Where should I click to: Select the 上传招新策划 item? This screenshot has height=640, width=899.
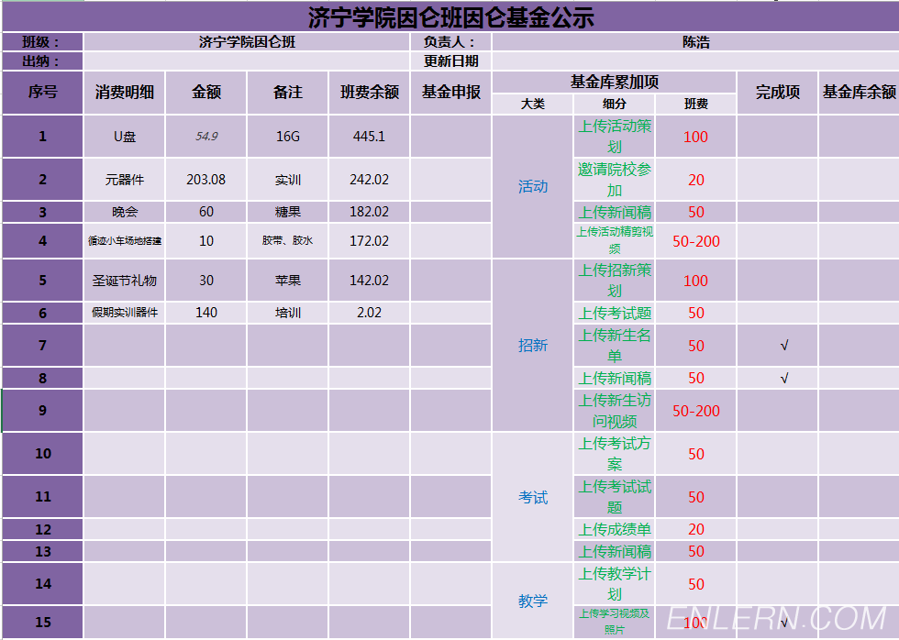614,281
